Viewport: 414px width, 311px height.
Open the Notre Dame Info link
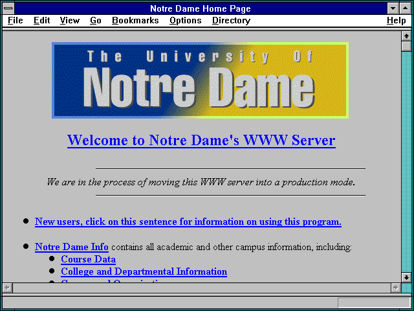click(72, 247)
